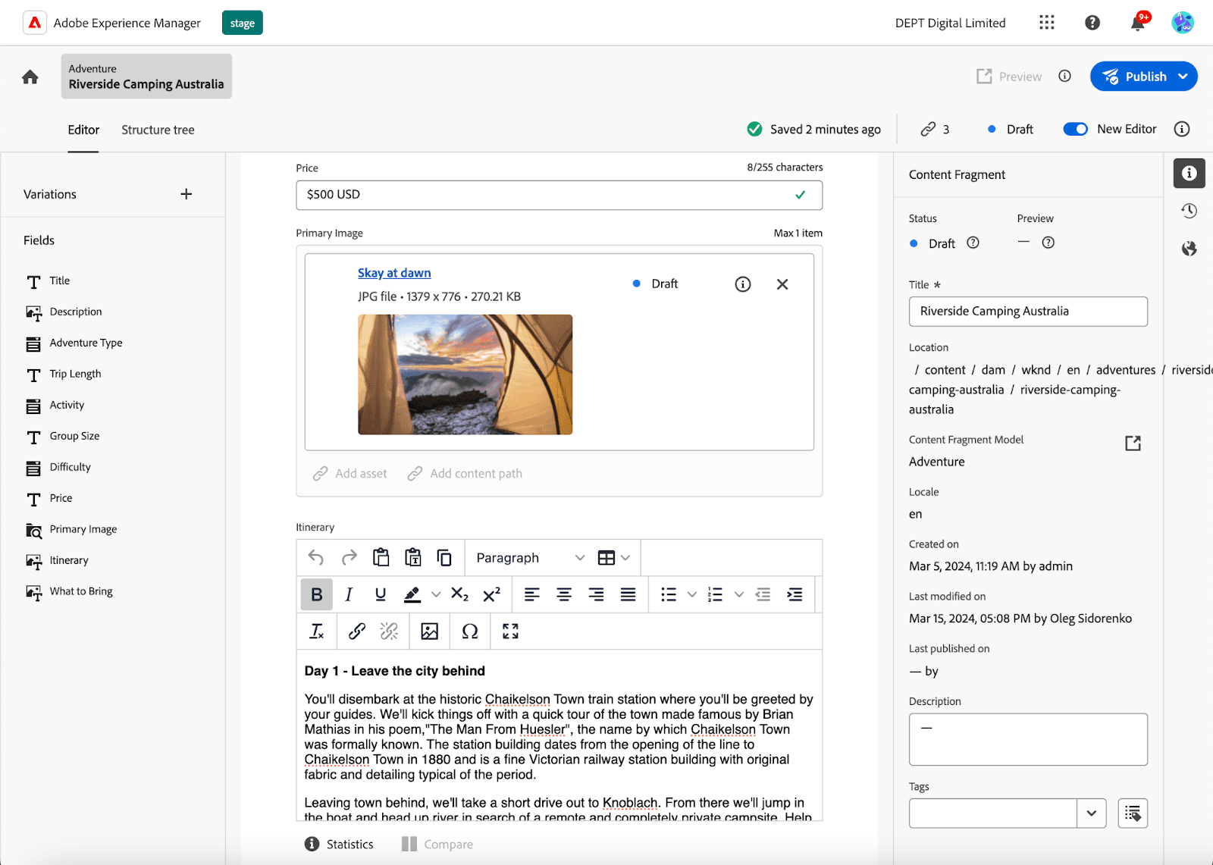
Task: Toggle italic formatting
Action: pyautogui.click(x=349, y=595)
